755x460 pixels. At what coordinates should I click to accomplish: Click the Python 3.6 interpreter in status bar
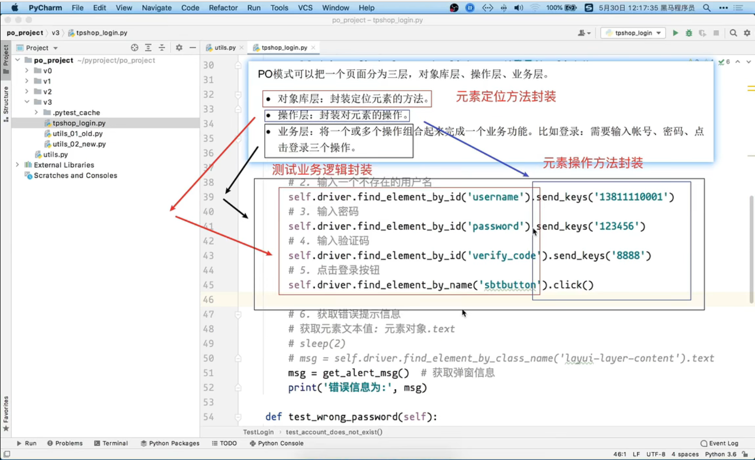(720, 454)
